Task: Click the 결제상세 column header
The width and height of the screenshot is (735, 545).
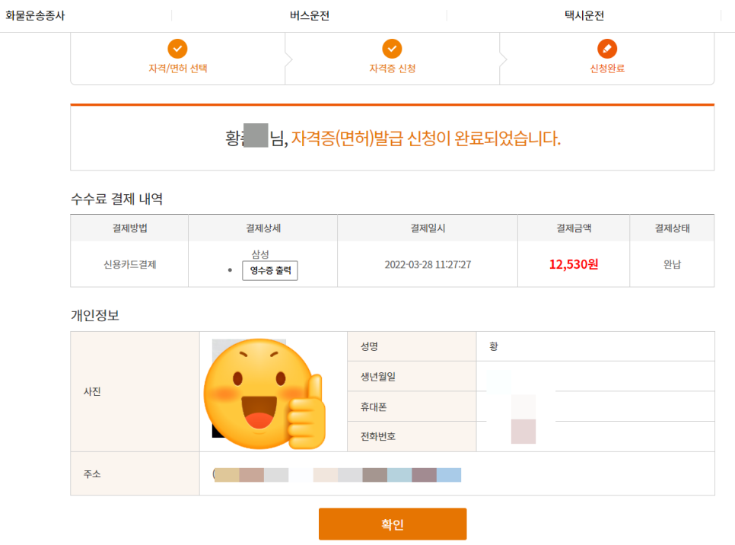Action: click(x=263, y=228)
